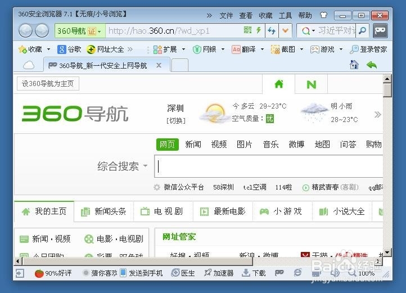The height and width of the screenshot is (293, 406).
Task: Open the QR code icon in address bar
Action: click(x=247, y=30)
